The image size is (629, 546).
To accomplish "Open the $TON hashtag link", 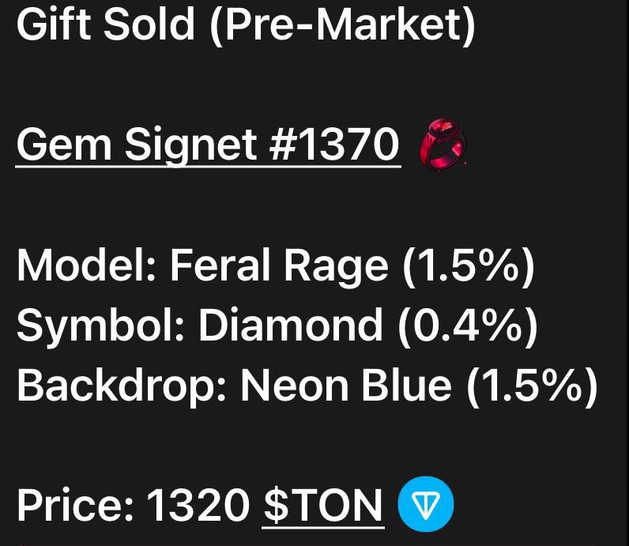I will pyautogui.click(x=323, y=505).
